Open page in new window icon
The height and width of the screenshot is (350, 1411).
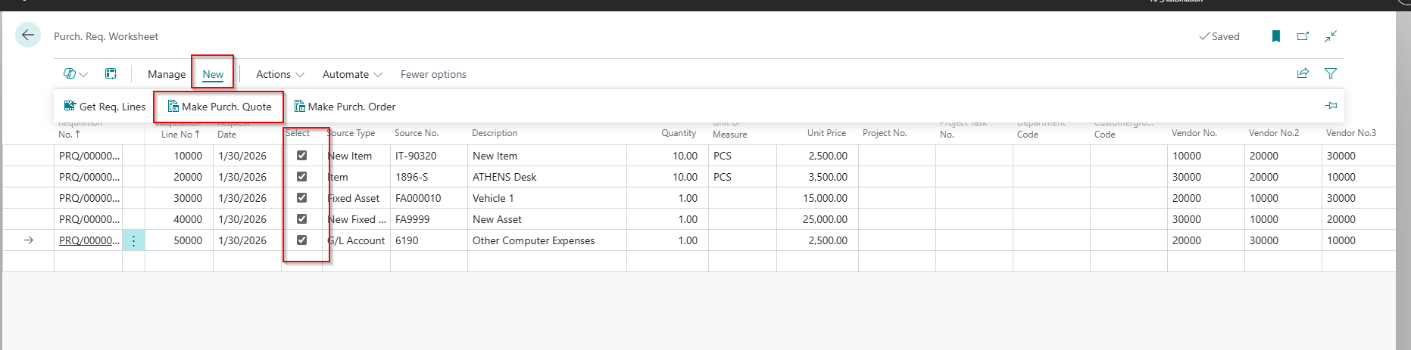(1303, 36)
